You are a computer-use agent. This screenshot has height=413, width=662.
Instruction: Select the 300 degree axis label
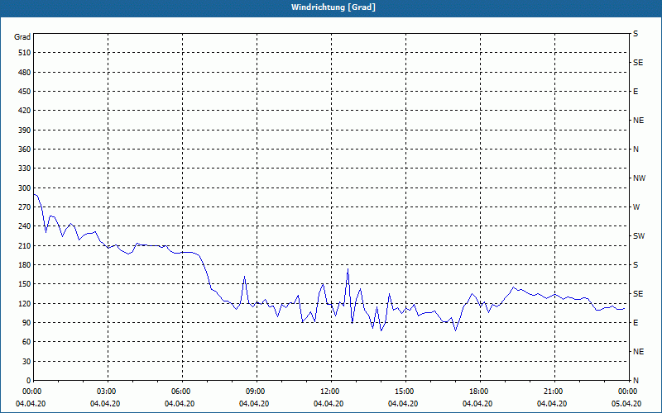coord(25,188)
